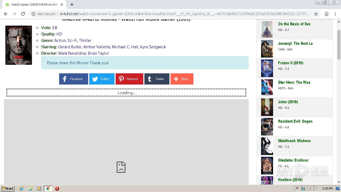This screenshot has height=192, width=341.
Task: Click the Resident Evil poster thumbnail
Action: [x=267, y=127]
